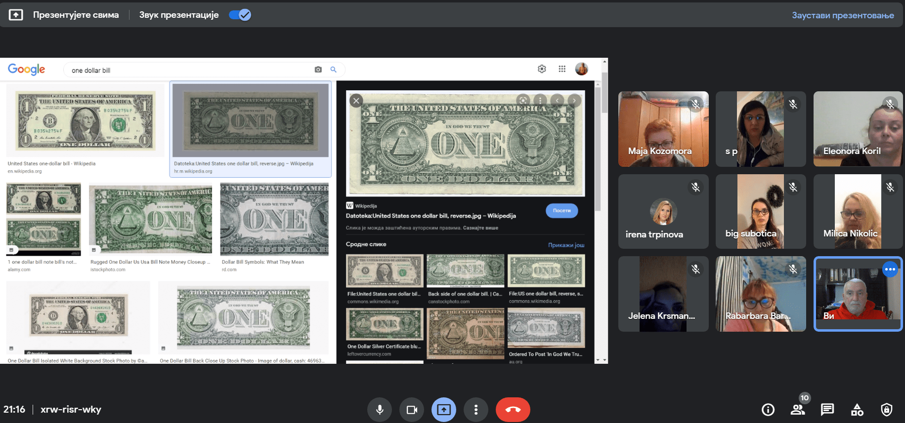Close the image preview panel with X
905x423 pixels.
(356, 101)
